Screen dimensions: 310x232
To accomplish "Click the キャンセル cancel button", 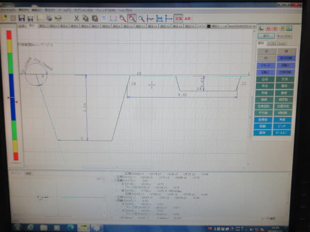I will click(x=284, y=36).
